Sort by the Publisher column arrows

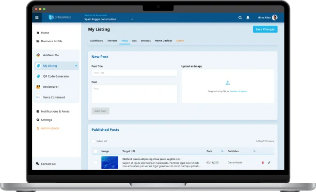pyautogui.click(x=254, y=151)
